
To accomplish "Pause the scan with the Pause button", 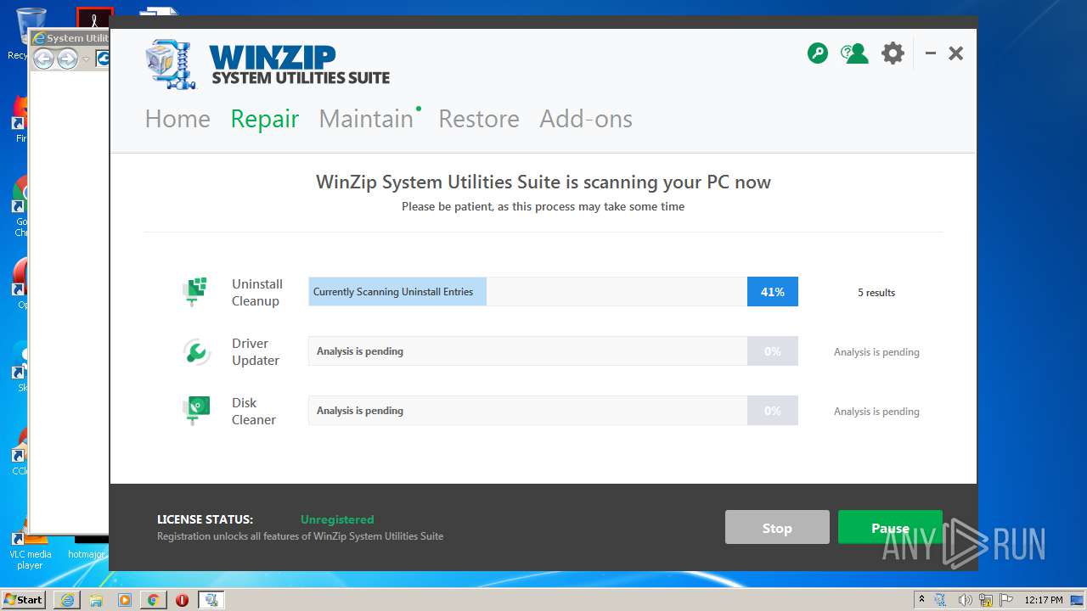I will (x=890, y=527).
